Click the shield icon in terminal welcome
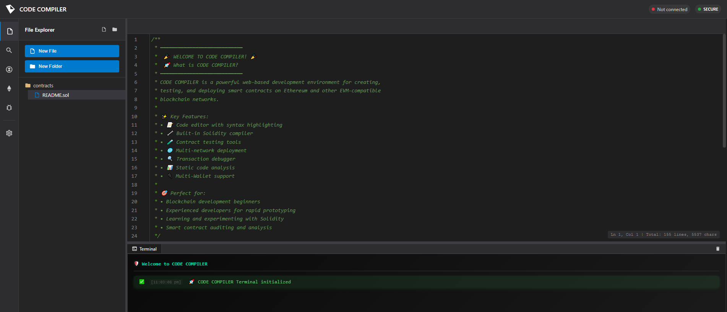727x312 pixels. tap(136, 264)
